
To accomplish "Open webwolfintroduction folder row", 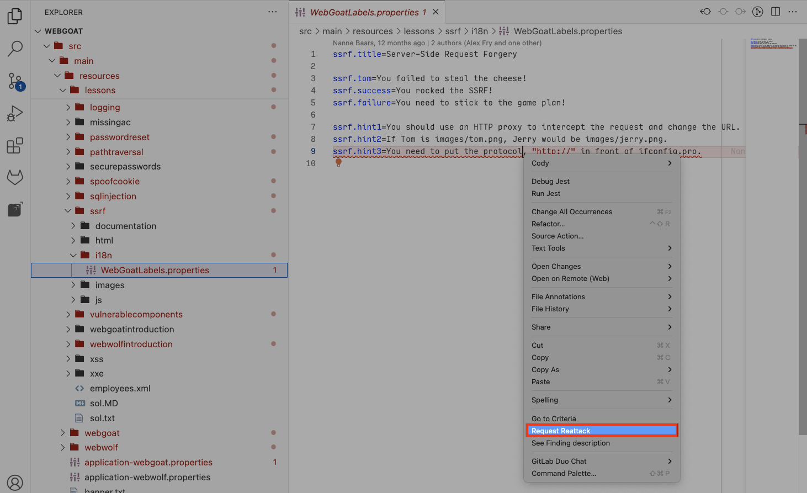I will click(x=159, y=344).
